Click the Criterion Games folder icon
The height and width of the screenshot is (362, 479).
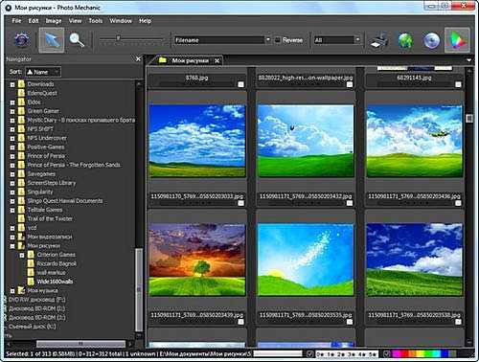click(31, 255)
